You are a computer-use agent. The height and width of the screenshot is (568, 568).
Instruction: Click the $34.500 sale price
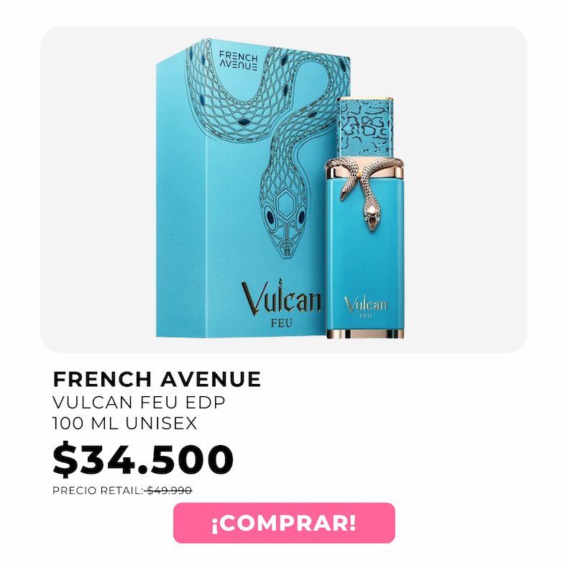click(x=143, y=459)
